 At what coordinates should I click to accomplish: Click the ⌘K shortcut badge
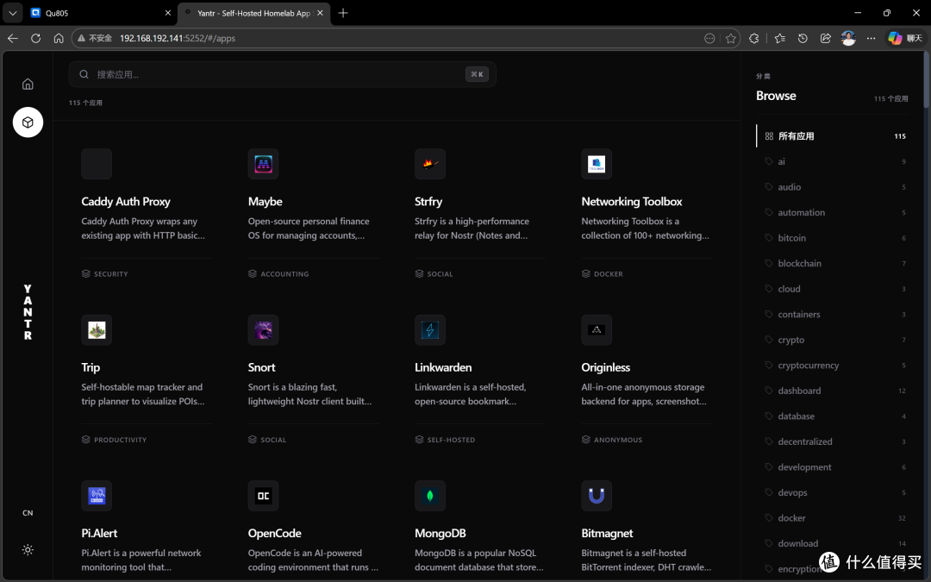[x=477, y=74]
